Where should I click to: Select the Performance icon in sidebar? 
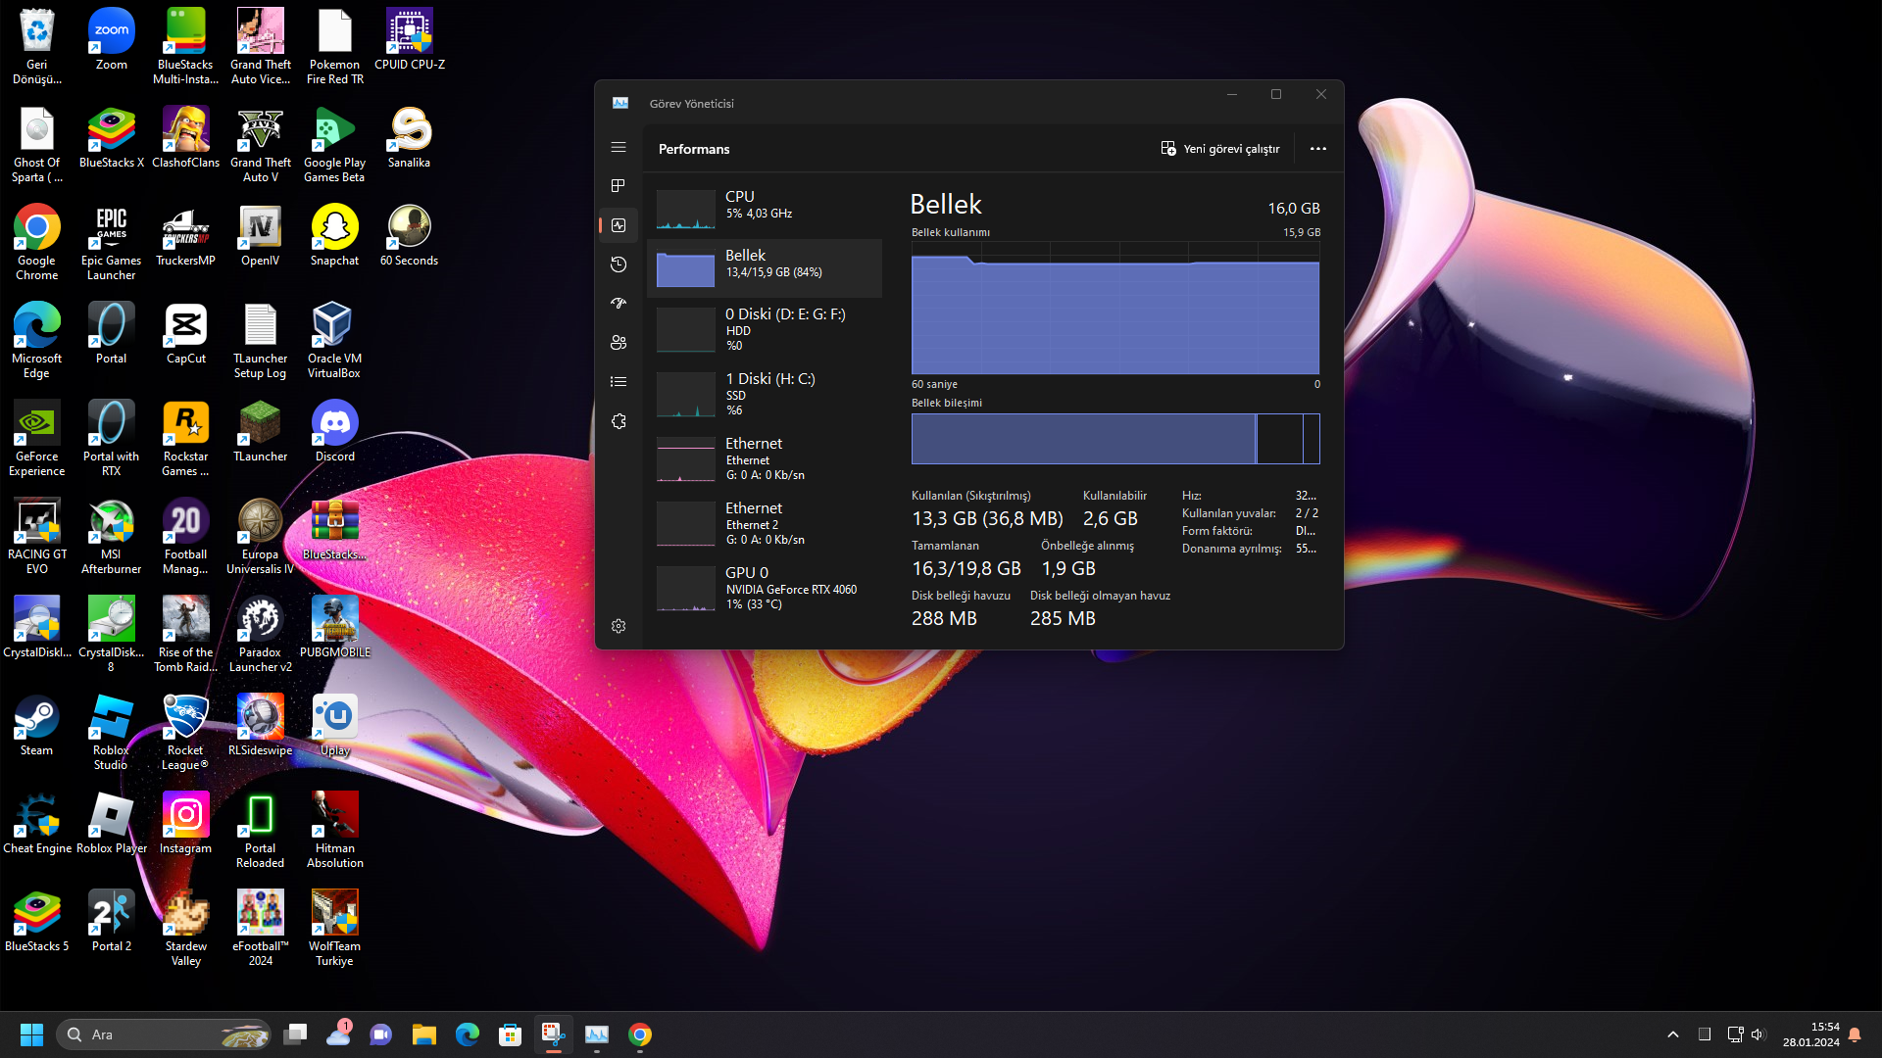click(618, 225)
